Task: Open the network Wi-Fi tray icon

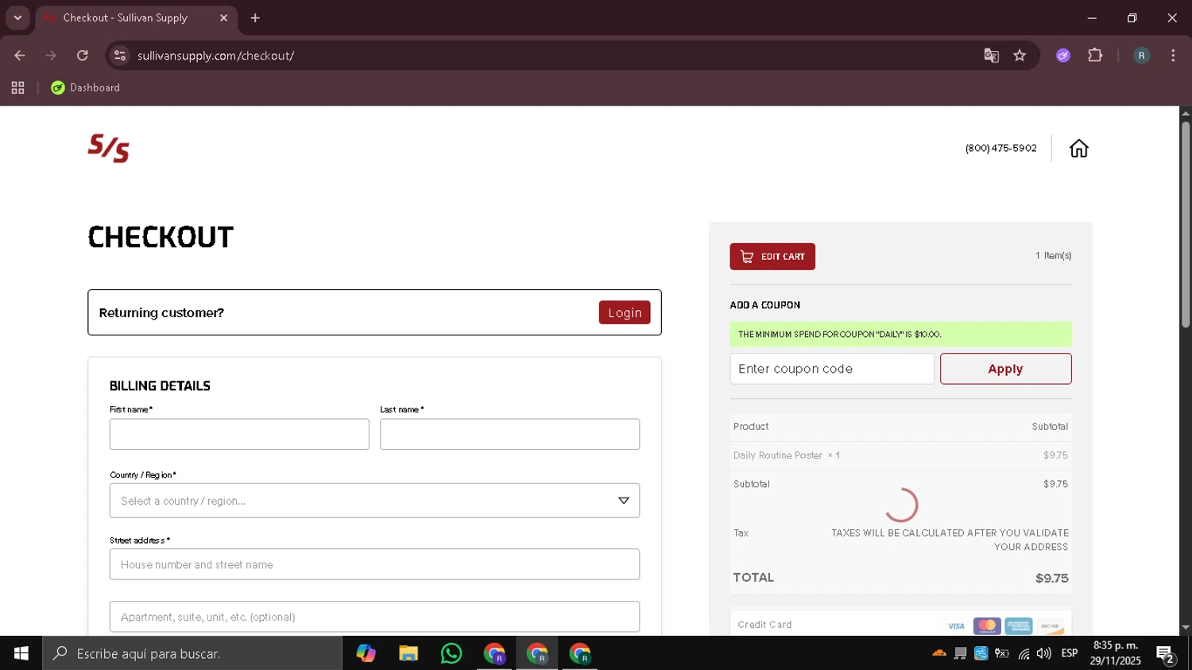Action: coord(1024,653)
